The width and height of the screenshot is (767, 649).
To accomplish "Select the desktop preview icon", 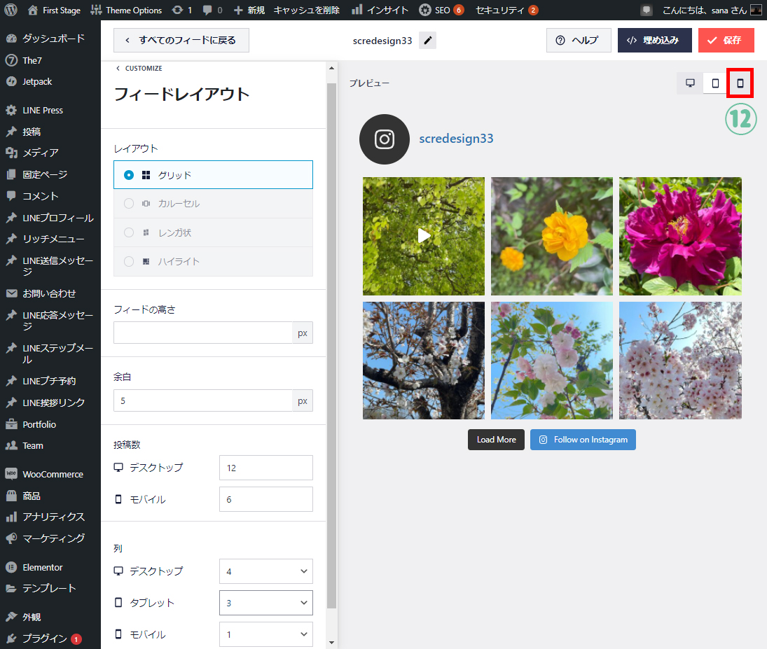I will [x=690, y=83].
